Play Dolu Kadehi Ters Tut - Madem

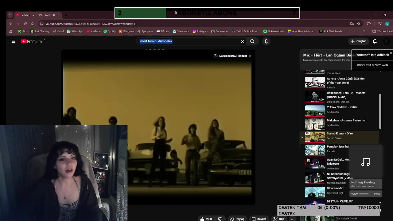pyautogui.click(x=339, y=97)
